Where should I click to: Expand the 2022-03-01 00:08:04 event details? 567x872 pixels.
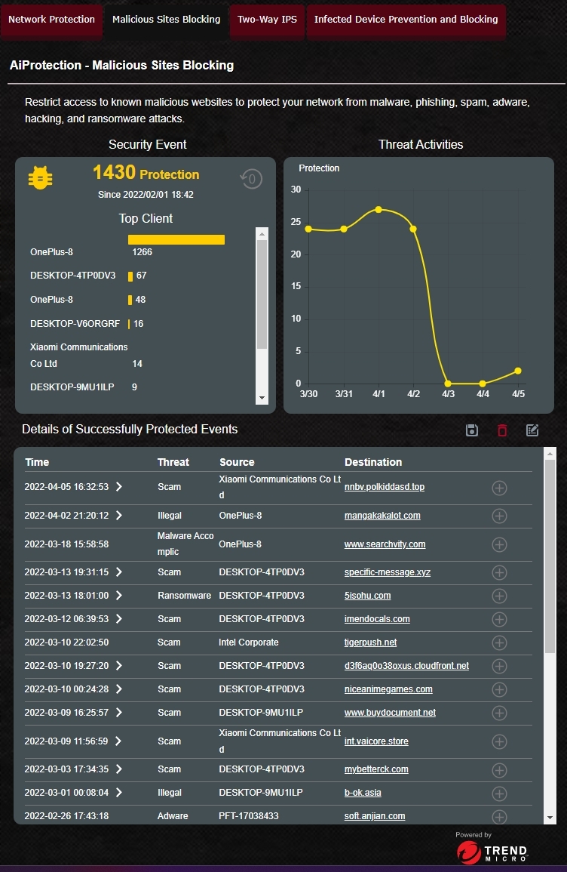coord(119,793)
